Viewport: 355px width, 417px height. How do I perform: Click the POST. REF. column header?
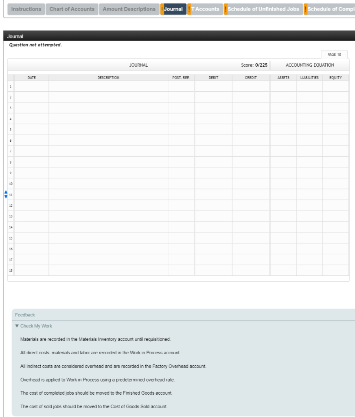[181, 78]
